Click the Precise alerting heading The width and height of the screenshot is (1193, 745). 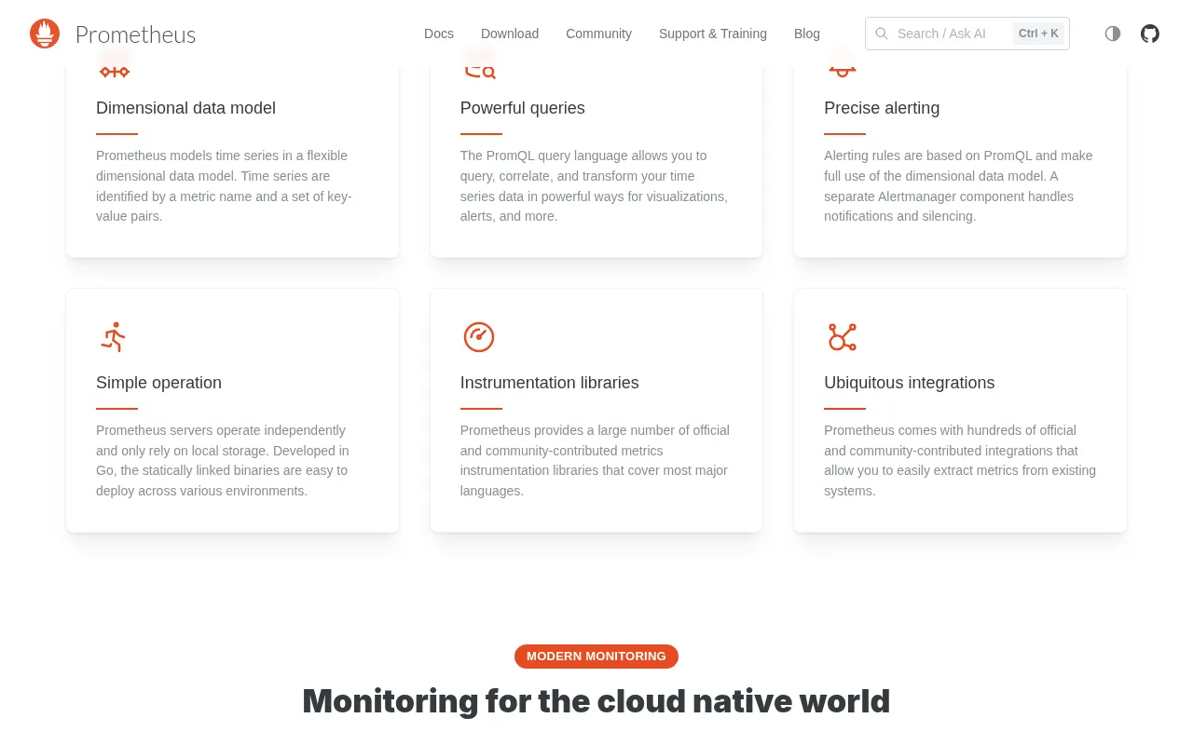coord(882,108)
